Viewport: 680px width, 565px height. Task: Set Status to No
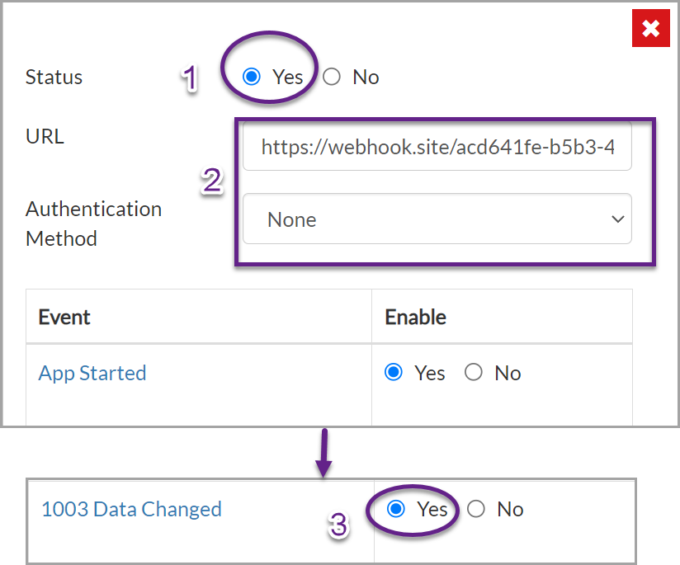point(332,77)
